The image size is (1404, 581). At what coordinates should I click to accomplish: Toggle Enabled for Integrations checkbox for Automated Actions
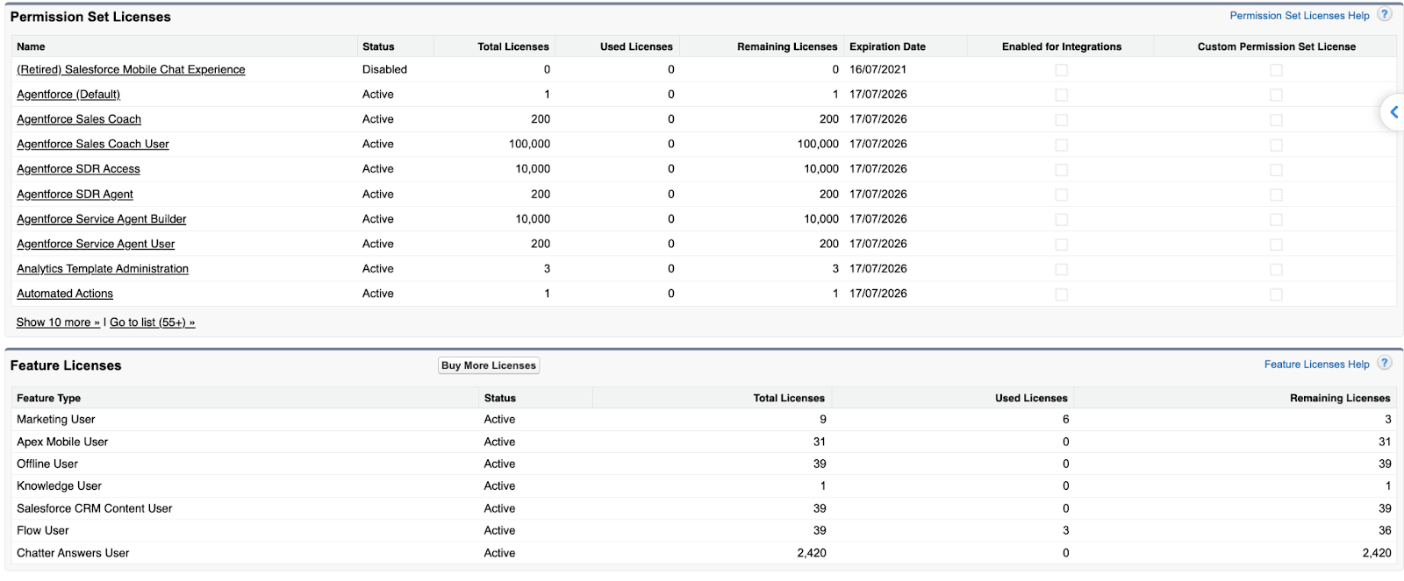click(1061, 294)
